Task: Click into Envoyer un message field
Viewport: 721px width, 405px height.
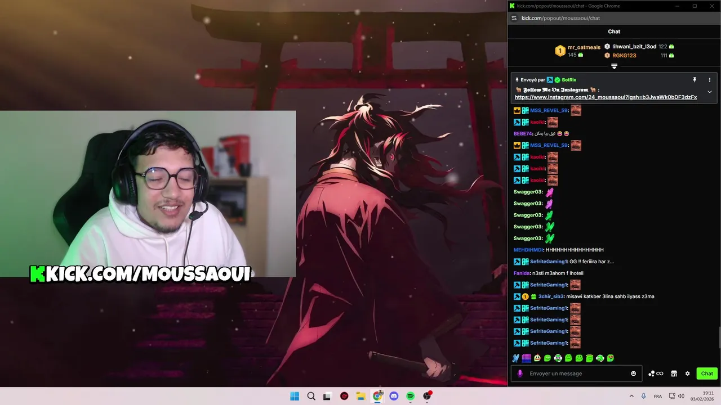Action: click(x=576, y=373)
